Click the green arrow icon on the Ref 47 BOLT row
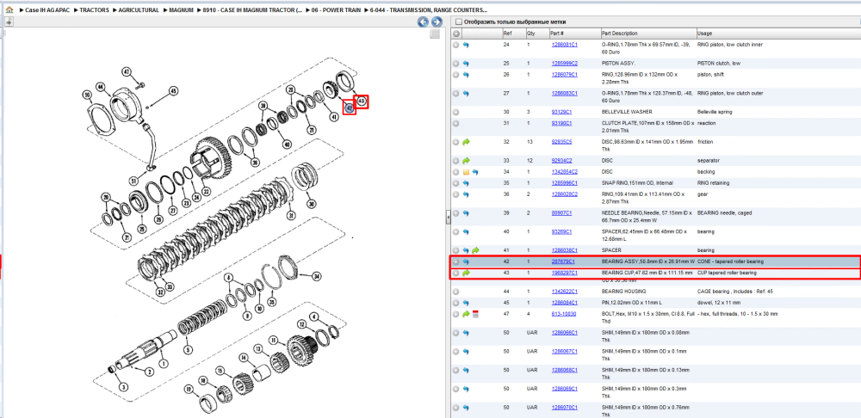This screenshot has height=418, width=861. [466, 314]
